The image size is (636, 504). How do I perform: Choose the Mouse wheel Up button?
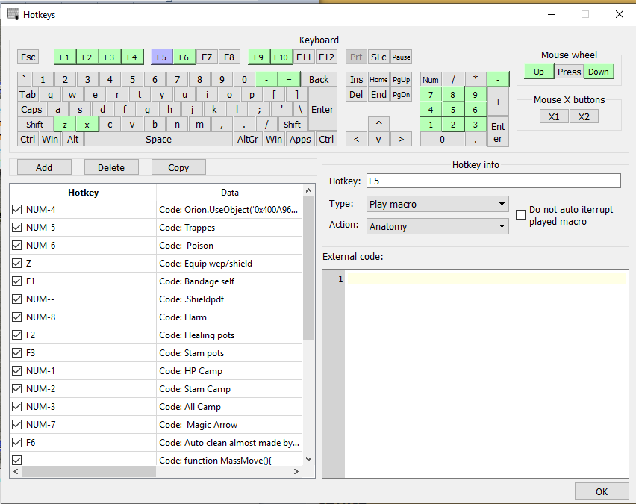[x=539, y=72]
